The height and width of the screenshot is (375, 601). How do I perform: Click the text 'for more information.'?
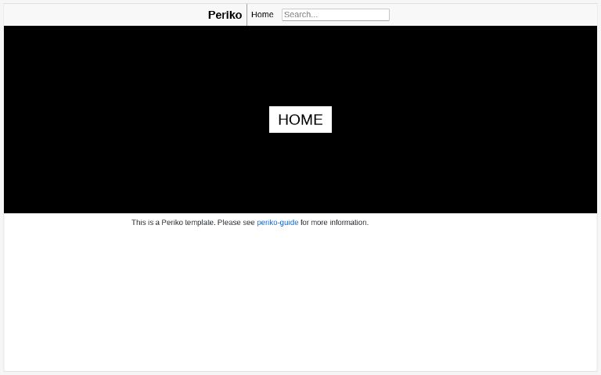point(334,223)
